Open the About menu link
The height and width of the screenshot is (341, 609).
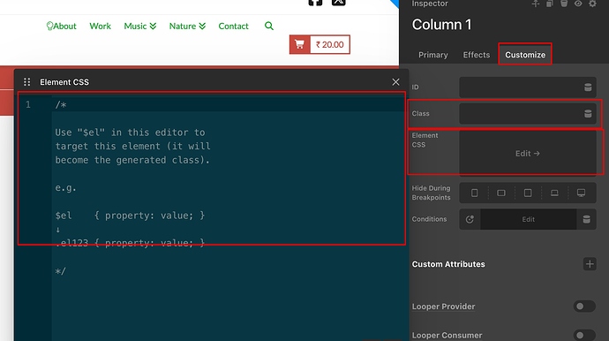coord(61,26)
